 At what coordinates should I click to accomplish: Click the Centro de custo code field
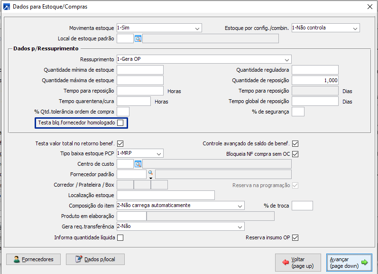[x=125, y=164]
